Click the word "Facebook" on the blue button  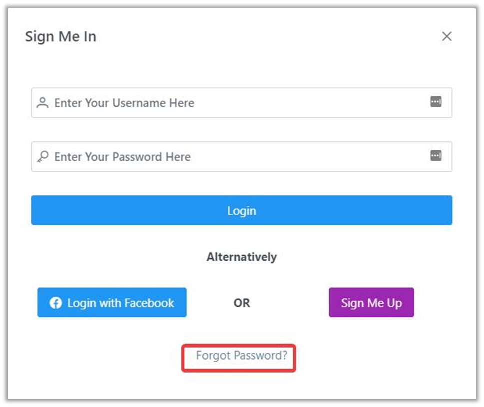pos(149,303)
